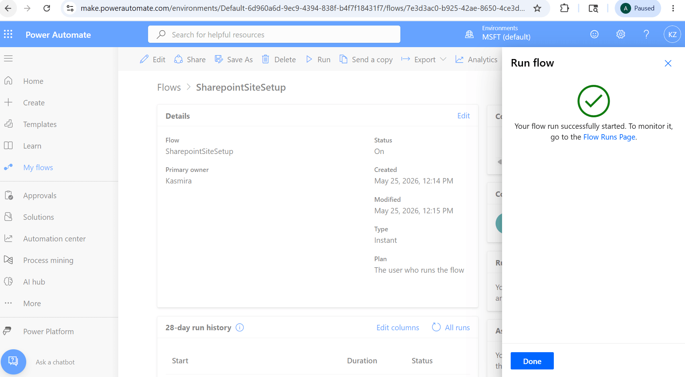Click the AI hub brain icon
Image resolution: width=685 pixels, height=377 pixels.
click(x=8, y=281)
